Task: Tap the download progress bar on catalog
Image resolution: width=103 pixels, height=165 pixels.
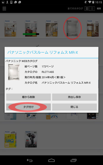Action: (31, 34)
